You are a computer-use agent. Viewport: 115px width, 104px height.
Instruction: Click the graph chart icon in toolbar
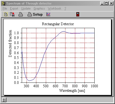(48, 14)
